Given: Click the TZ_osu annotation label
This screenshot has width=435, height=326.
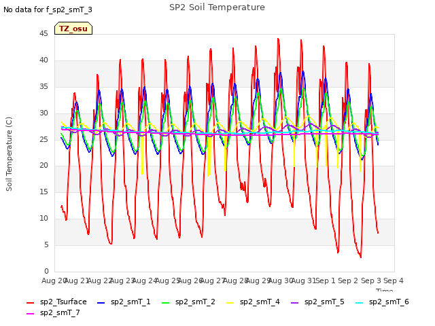Looking at the screenshot, I should tap(73, 29).
